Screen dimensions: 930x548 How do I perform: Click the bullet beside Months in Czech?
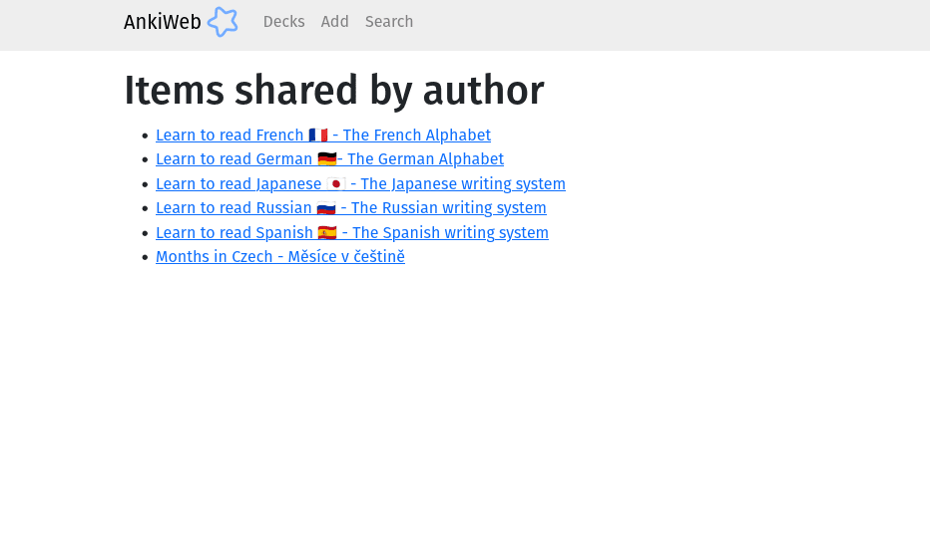[145, 257]
